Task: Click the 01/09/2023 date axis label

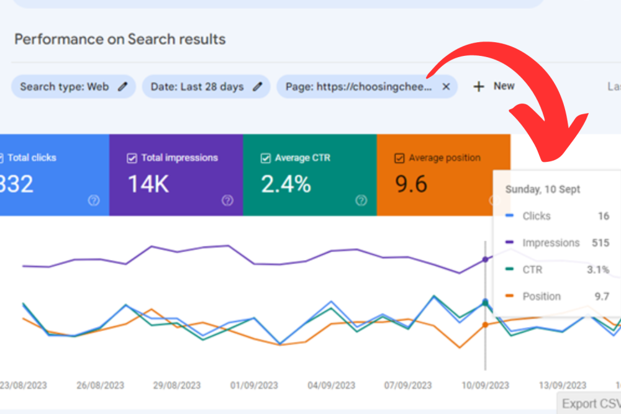Action: tap(255, 385)
